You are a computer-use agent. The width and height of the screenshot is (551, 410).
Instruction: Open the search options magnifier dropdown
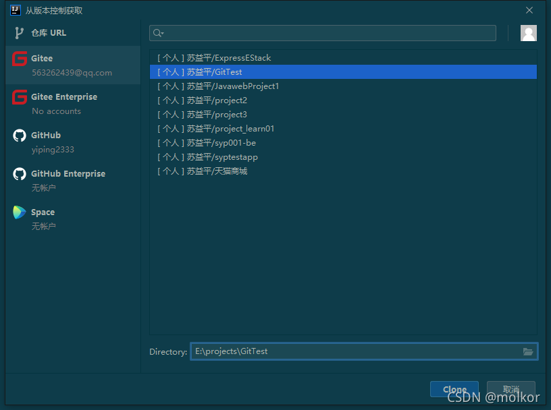click(x=159, y=33)
